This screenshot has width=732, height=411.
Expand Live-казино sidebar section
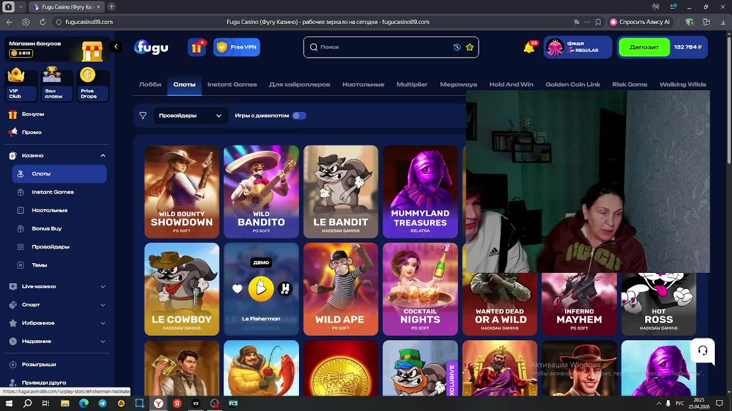103,287
